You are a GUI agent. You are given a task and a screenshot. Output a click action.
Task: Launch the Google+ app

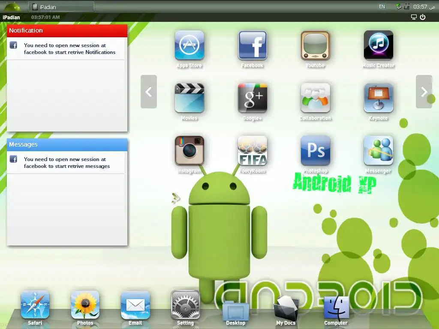pos(252,98)
